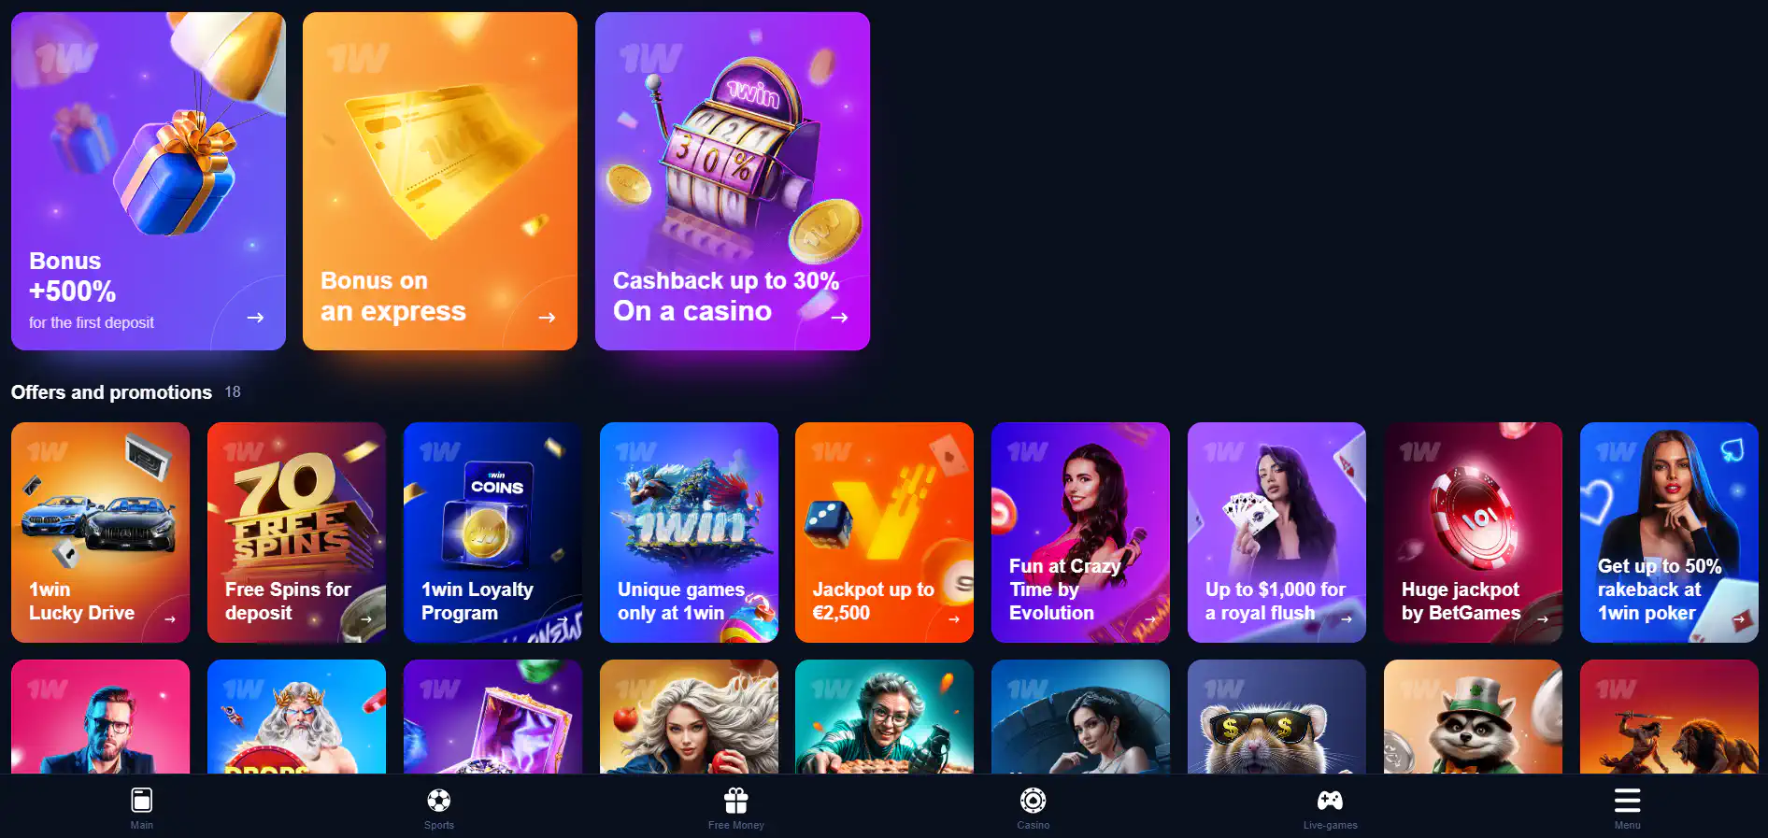
Task: Open the Casino chip icon
Action: coord(1033,801)
